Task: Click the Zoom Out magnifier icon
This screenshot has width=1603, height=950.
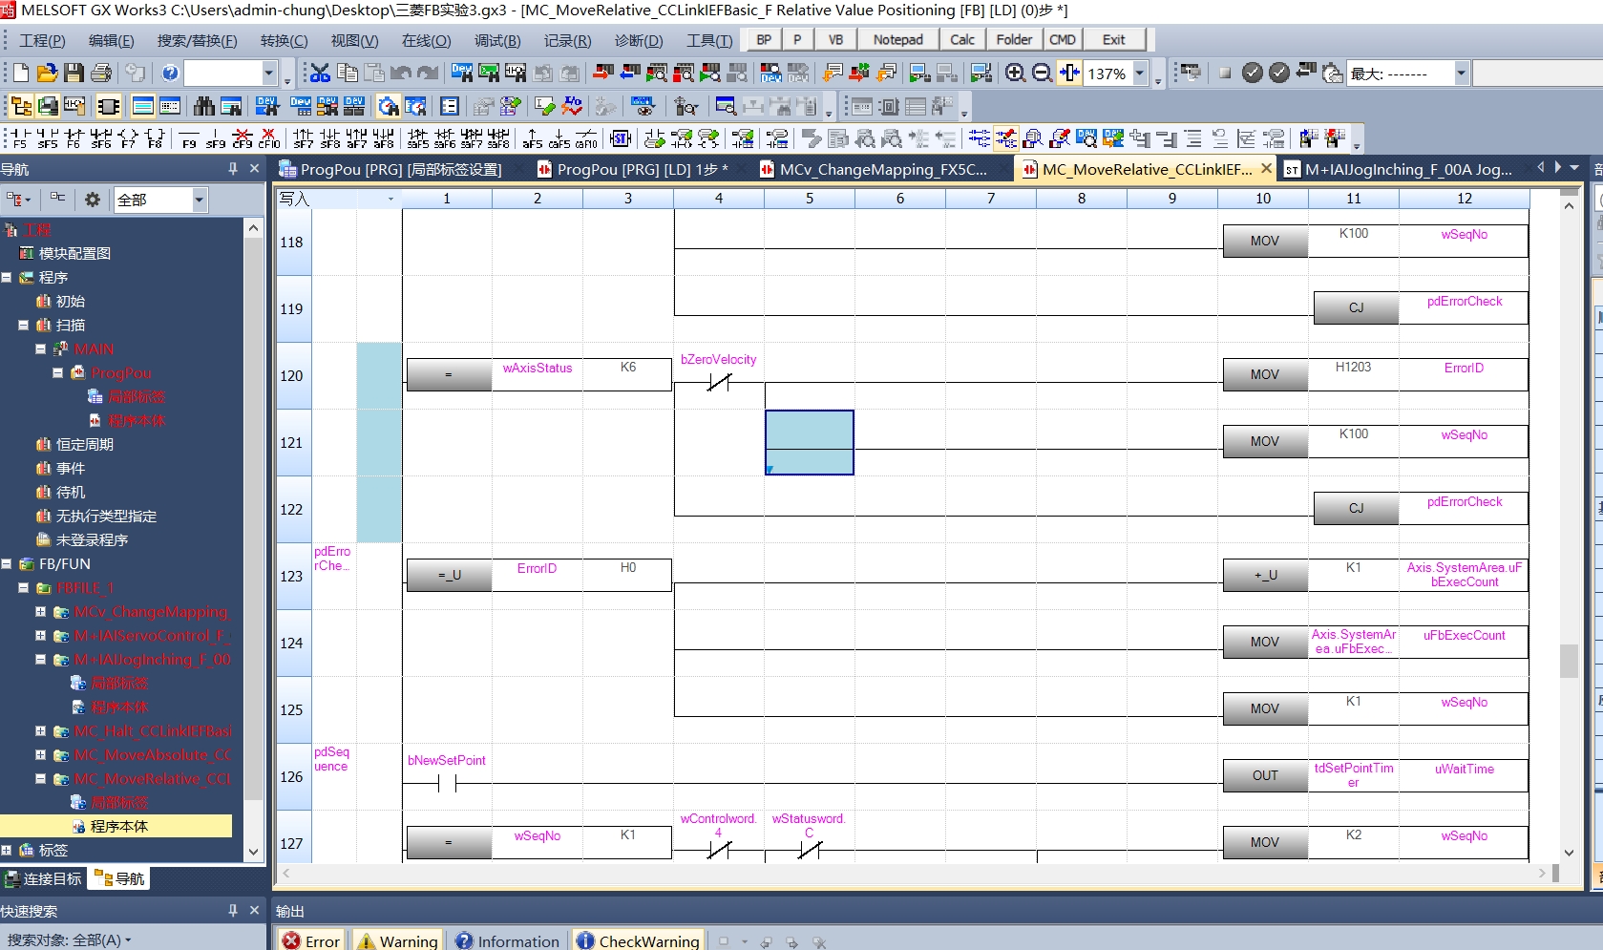Action: point(1043,74)
